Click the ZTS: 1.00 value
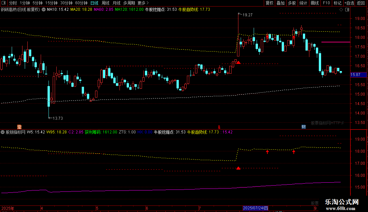The height and width of the screenshot is (212, 368). point(127,132)
